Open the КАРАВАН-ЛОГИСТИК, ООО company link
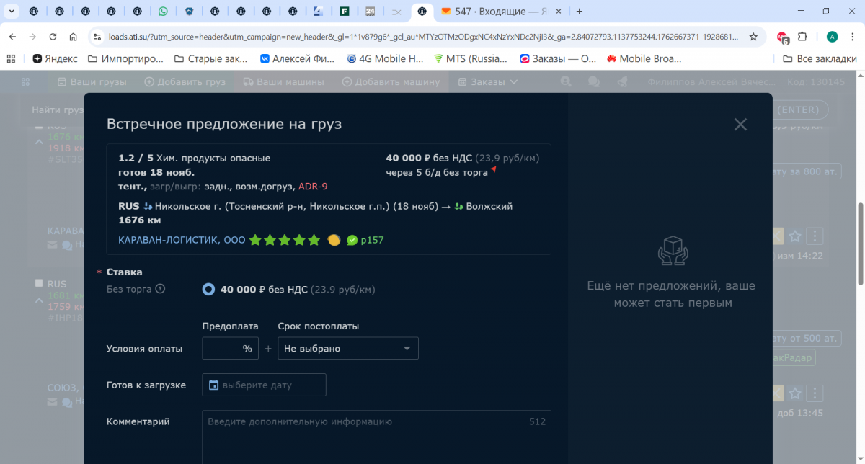Viewport: 865px width, 464px height. 182,240
